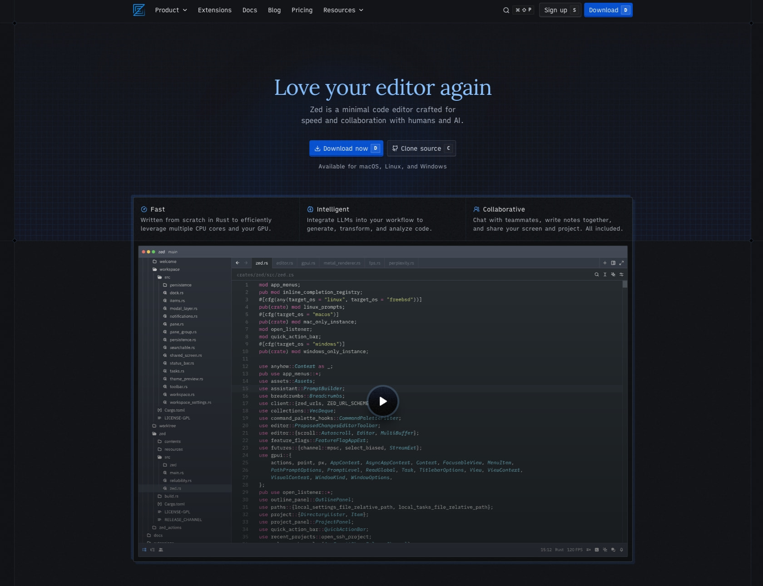The height and width of the screenshot is (586, 763).
Task: Switch to the metal_renderer.rs tab
Action: [342, 263]
